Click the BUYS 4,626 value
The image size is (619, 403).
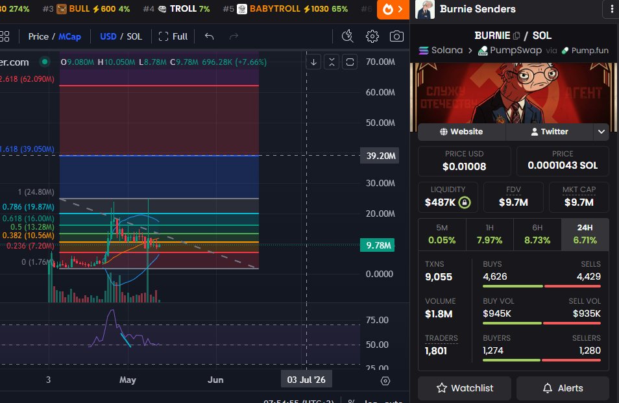tap(494, 276)
